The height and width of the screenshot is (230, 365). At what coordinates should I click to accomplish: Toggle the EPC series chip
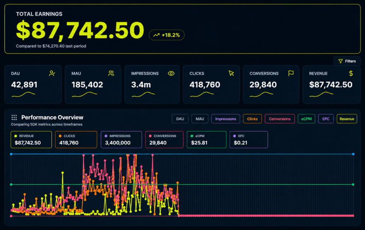326,119
